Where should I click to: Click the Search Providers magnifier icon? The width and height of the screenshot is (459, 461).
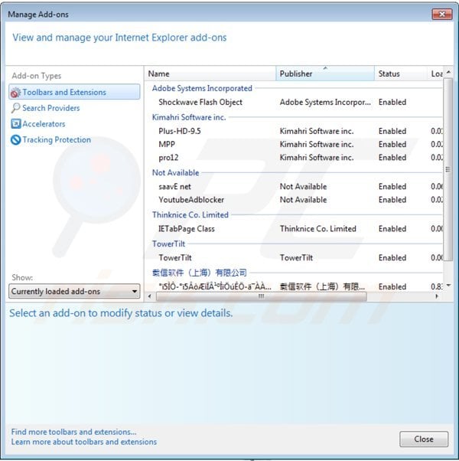coord(15,108)
